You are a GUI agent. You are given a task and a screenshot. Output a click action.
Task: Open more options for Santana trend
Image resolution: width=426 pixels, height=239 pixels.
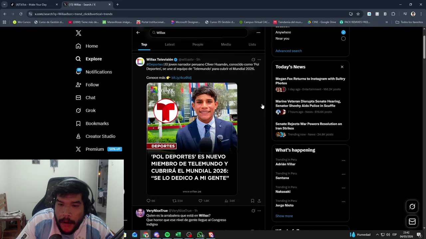343,174
